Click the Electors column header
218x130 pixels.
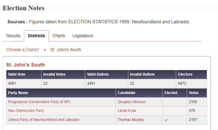point(191,74)
